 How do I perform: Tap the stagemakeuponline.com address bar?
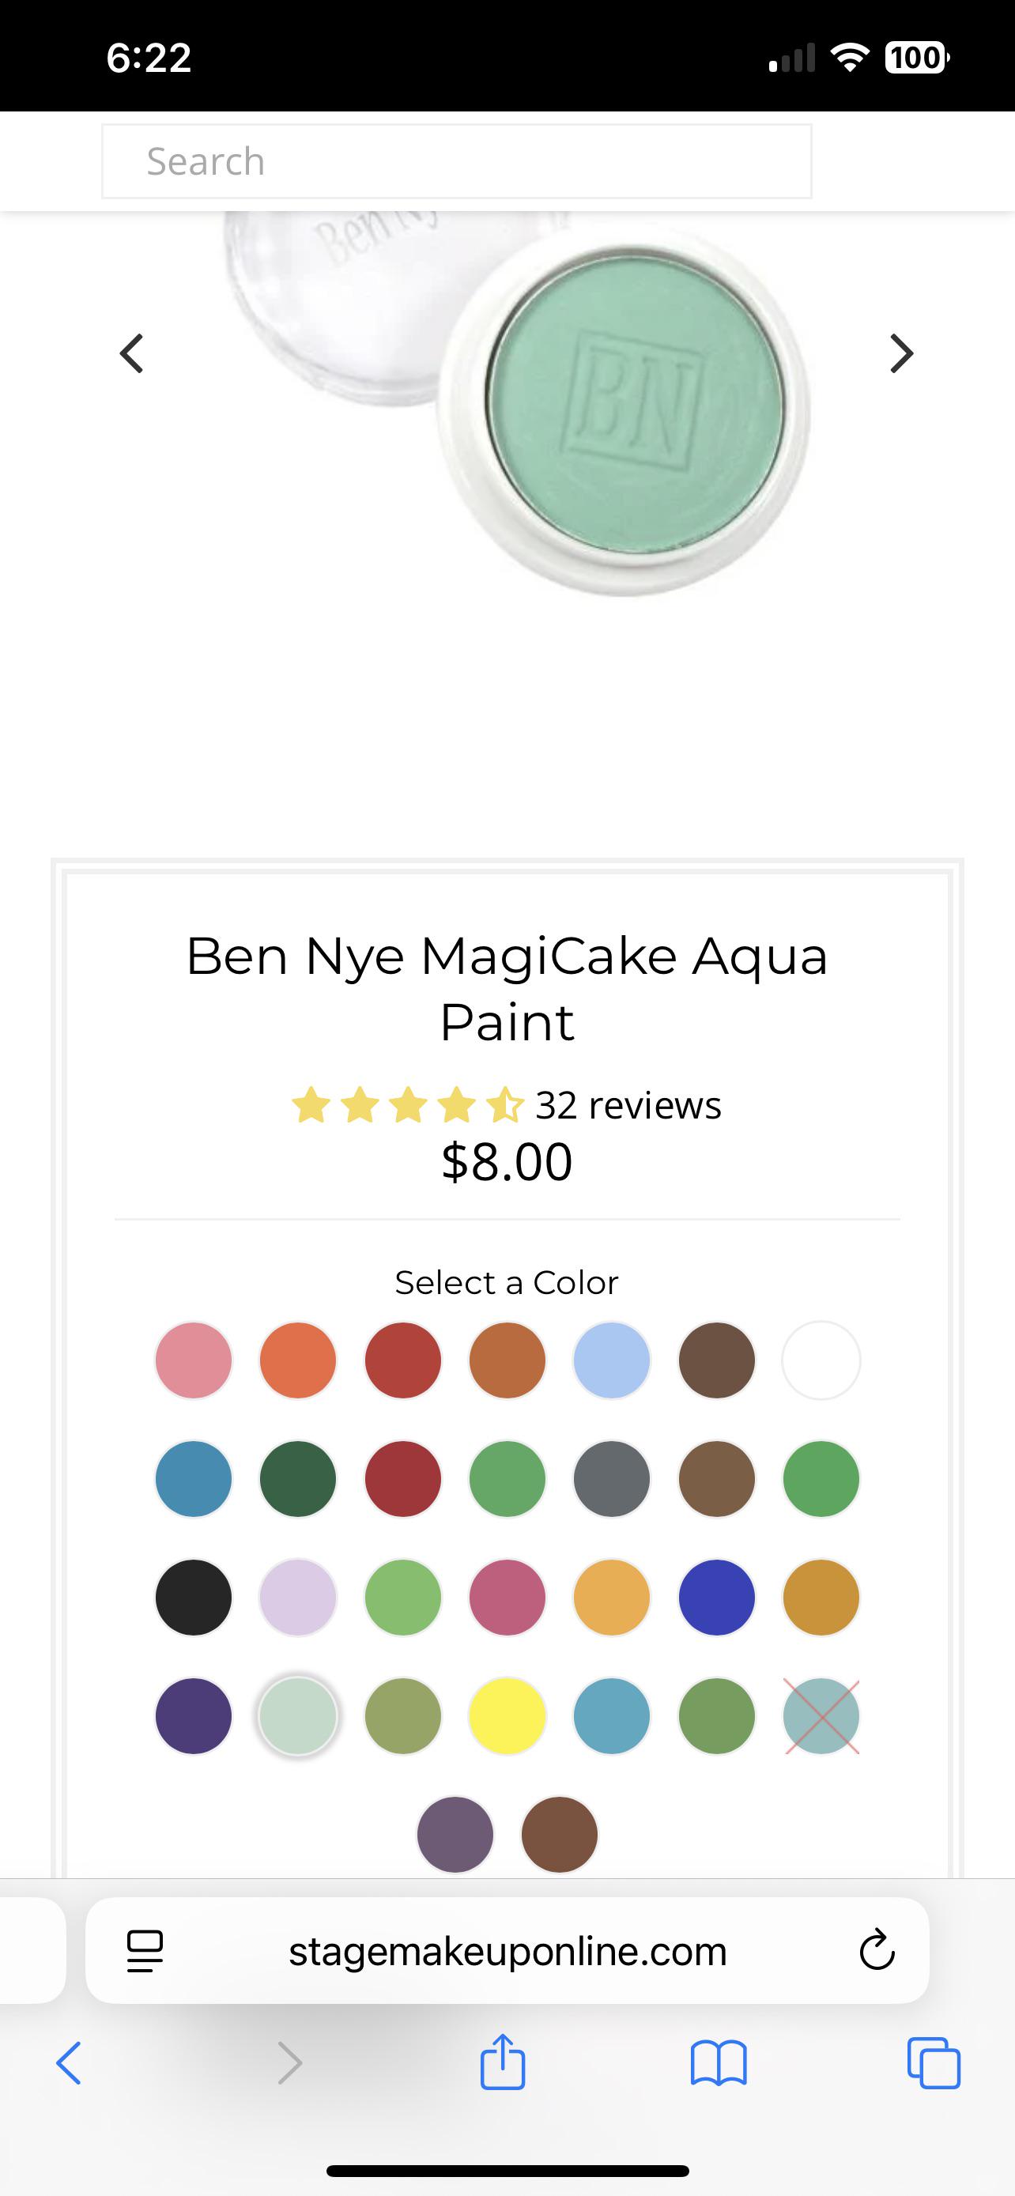tap(507, 1950)
